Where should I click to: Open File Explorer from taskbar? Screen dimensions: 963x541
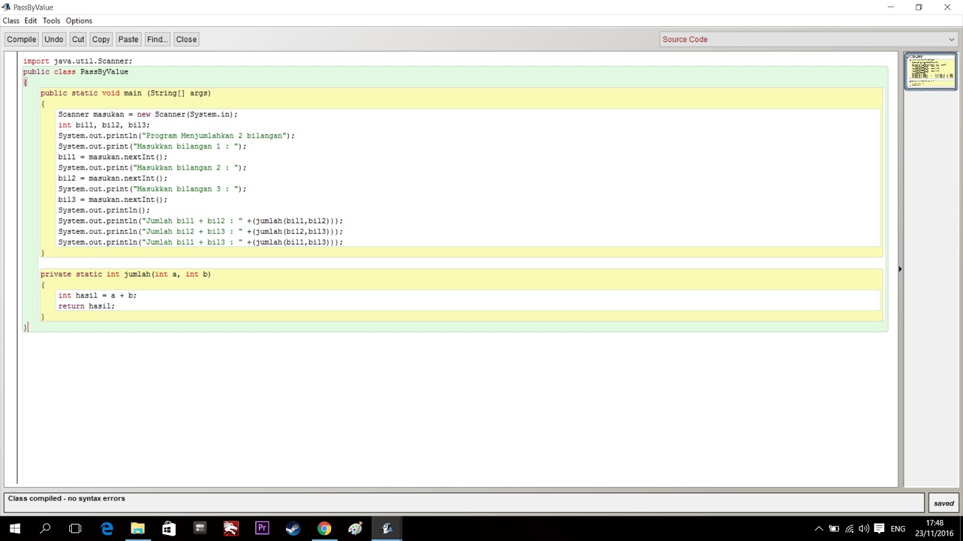click(138, 528)
